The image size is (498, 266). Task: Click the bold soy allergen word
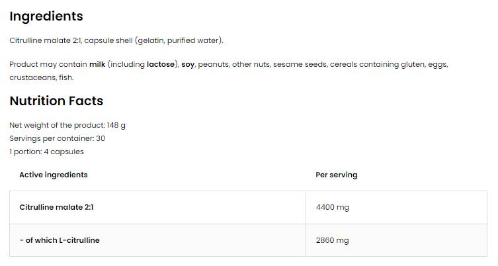(x=187, y=65)
